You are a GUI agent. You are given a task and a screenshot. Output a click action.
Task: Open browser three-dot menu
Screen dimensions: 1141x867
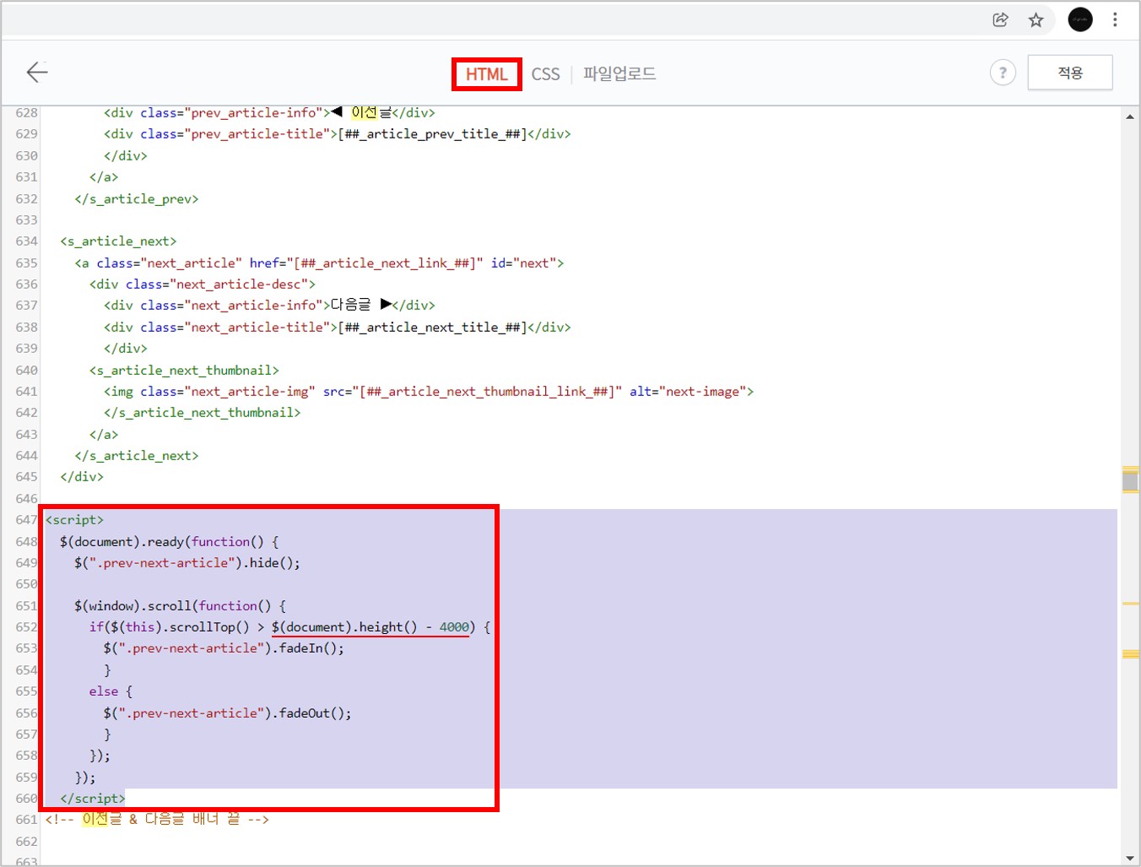tap(1115, 19)
